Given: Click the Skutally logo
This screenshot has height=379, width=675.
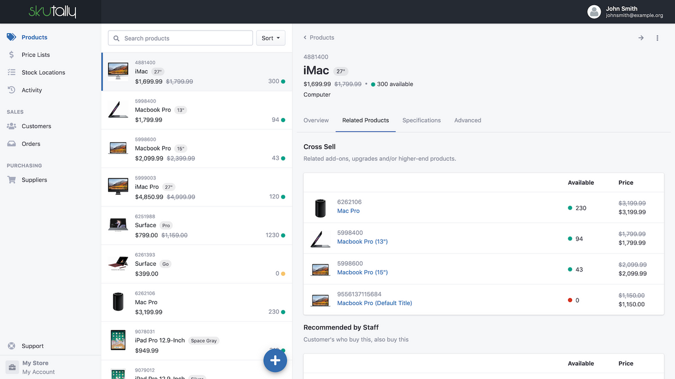Looking at the screenshot, I should click(x=52, y=12).
